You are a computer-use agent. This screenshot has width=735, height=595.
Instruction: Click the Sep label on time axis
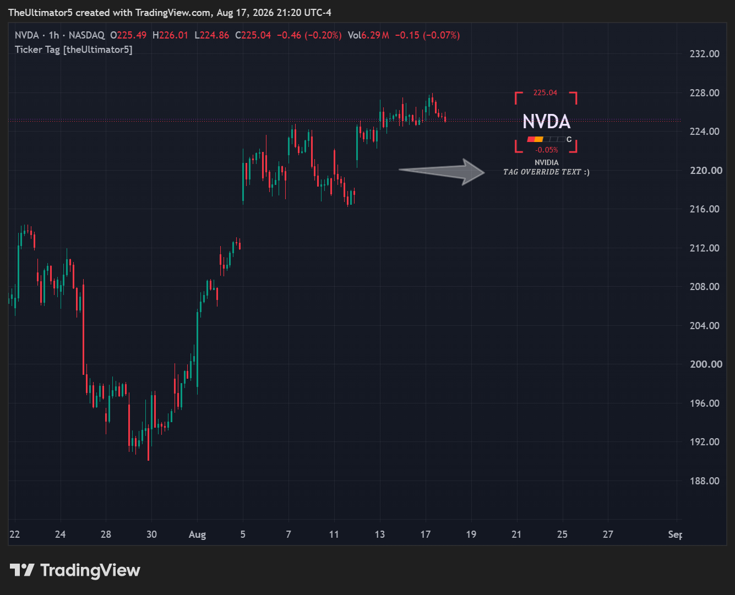coord(675,534)
